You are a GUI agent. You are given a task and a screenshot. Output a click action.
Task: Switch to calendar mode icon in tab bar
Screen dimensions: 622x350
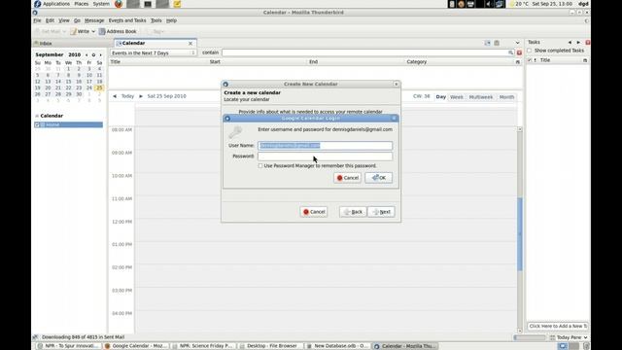[x=487, y=43]
